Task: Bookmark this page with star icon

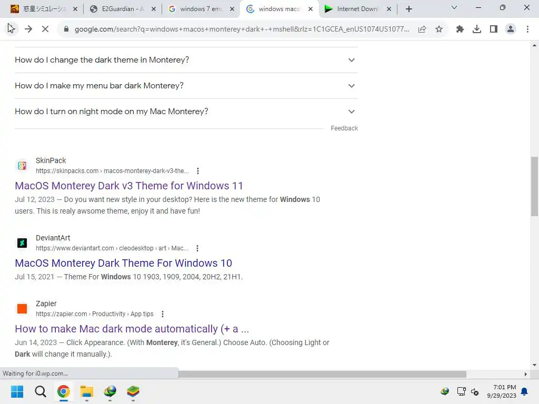Action: [439, 29]
